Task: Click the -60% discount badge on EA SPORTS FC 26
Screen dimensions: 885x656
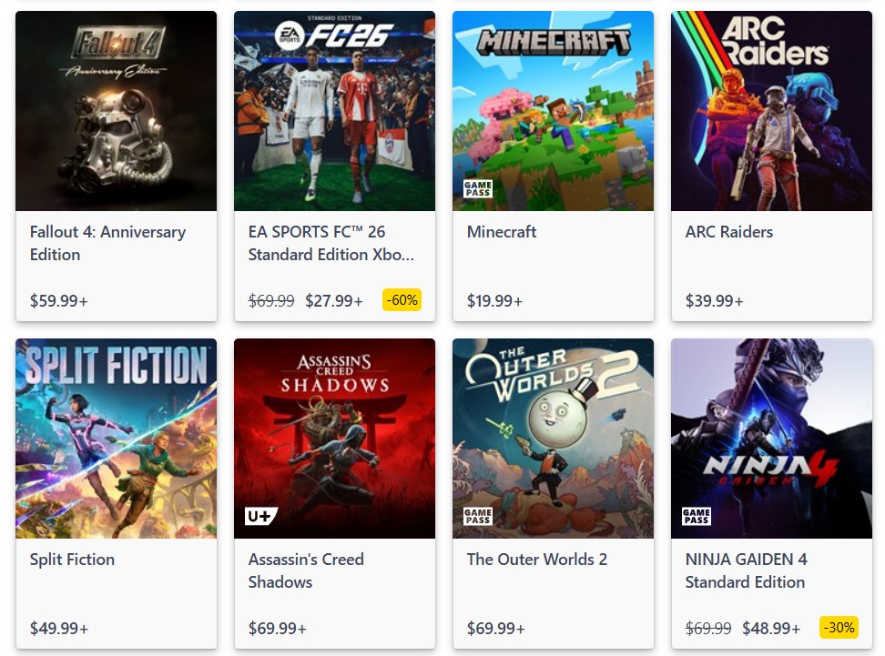Action: point(402,299)
